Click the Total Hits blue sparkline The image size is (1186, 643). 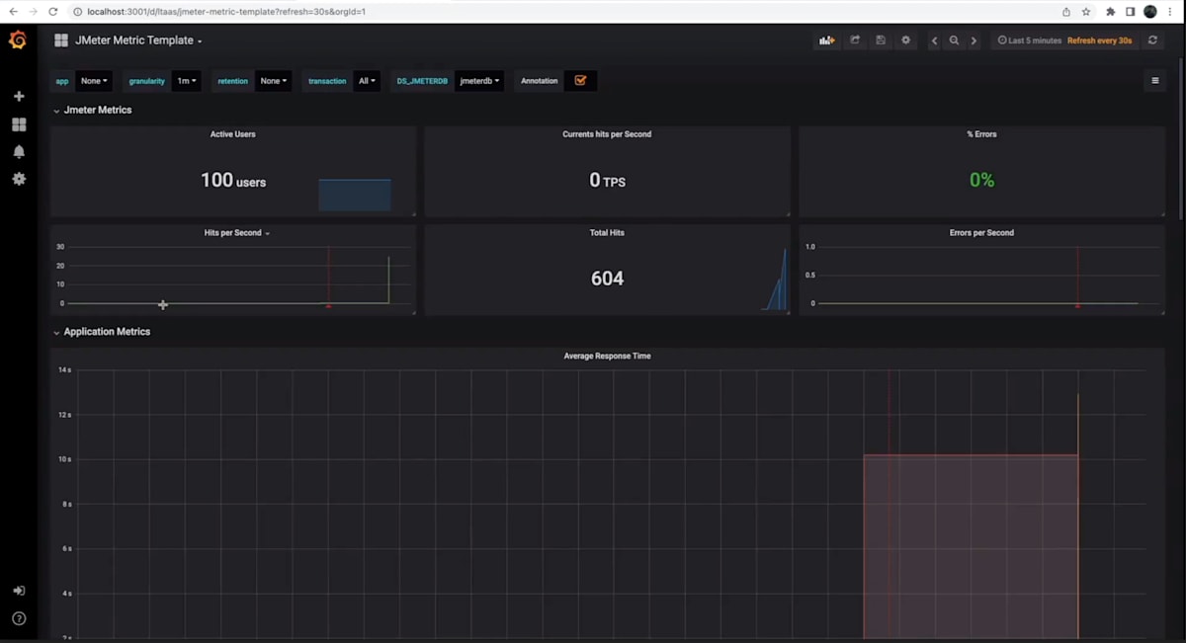[x=775, y=280]
